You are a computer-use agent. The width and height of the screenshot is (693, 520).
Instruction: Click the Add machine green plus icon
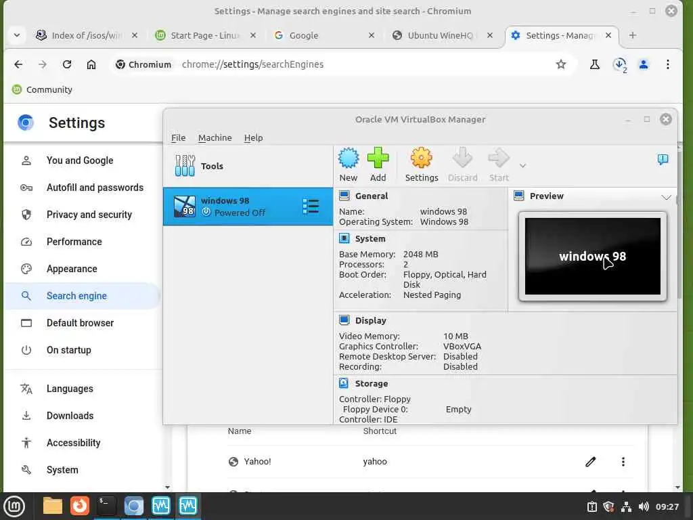378,158
